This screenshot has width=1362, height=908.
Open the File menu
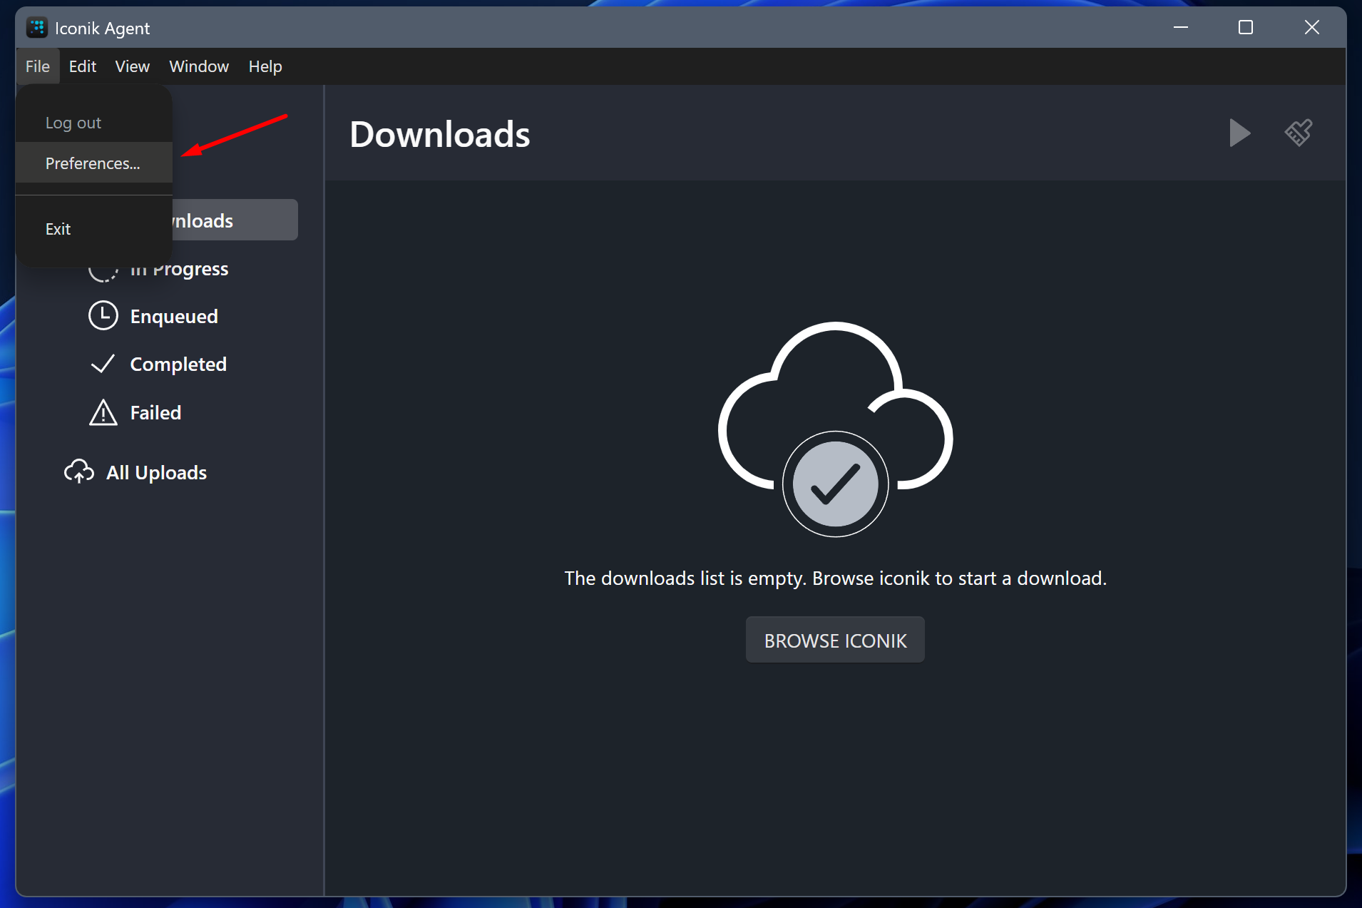point(38,66)
